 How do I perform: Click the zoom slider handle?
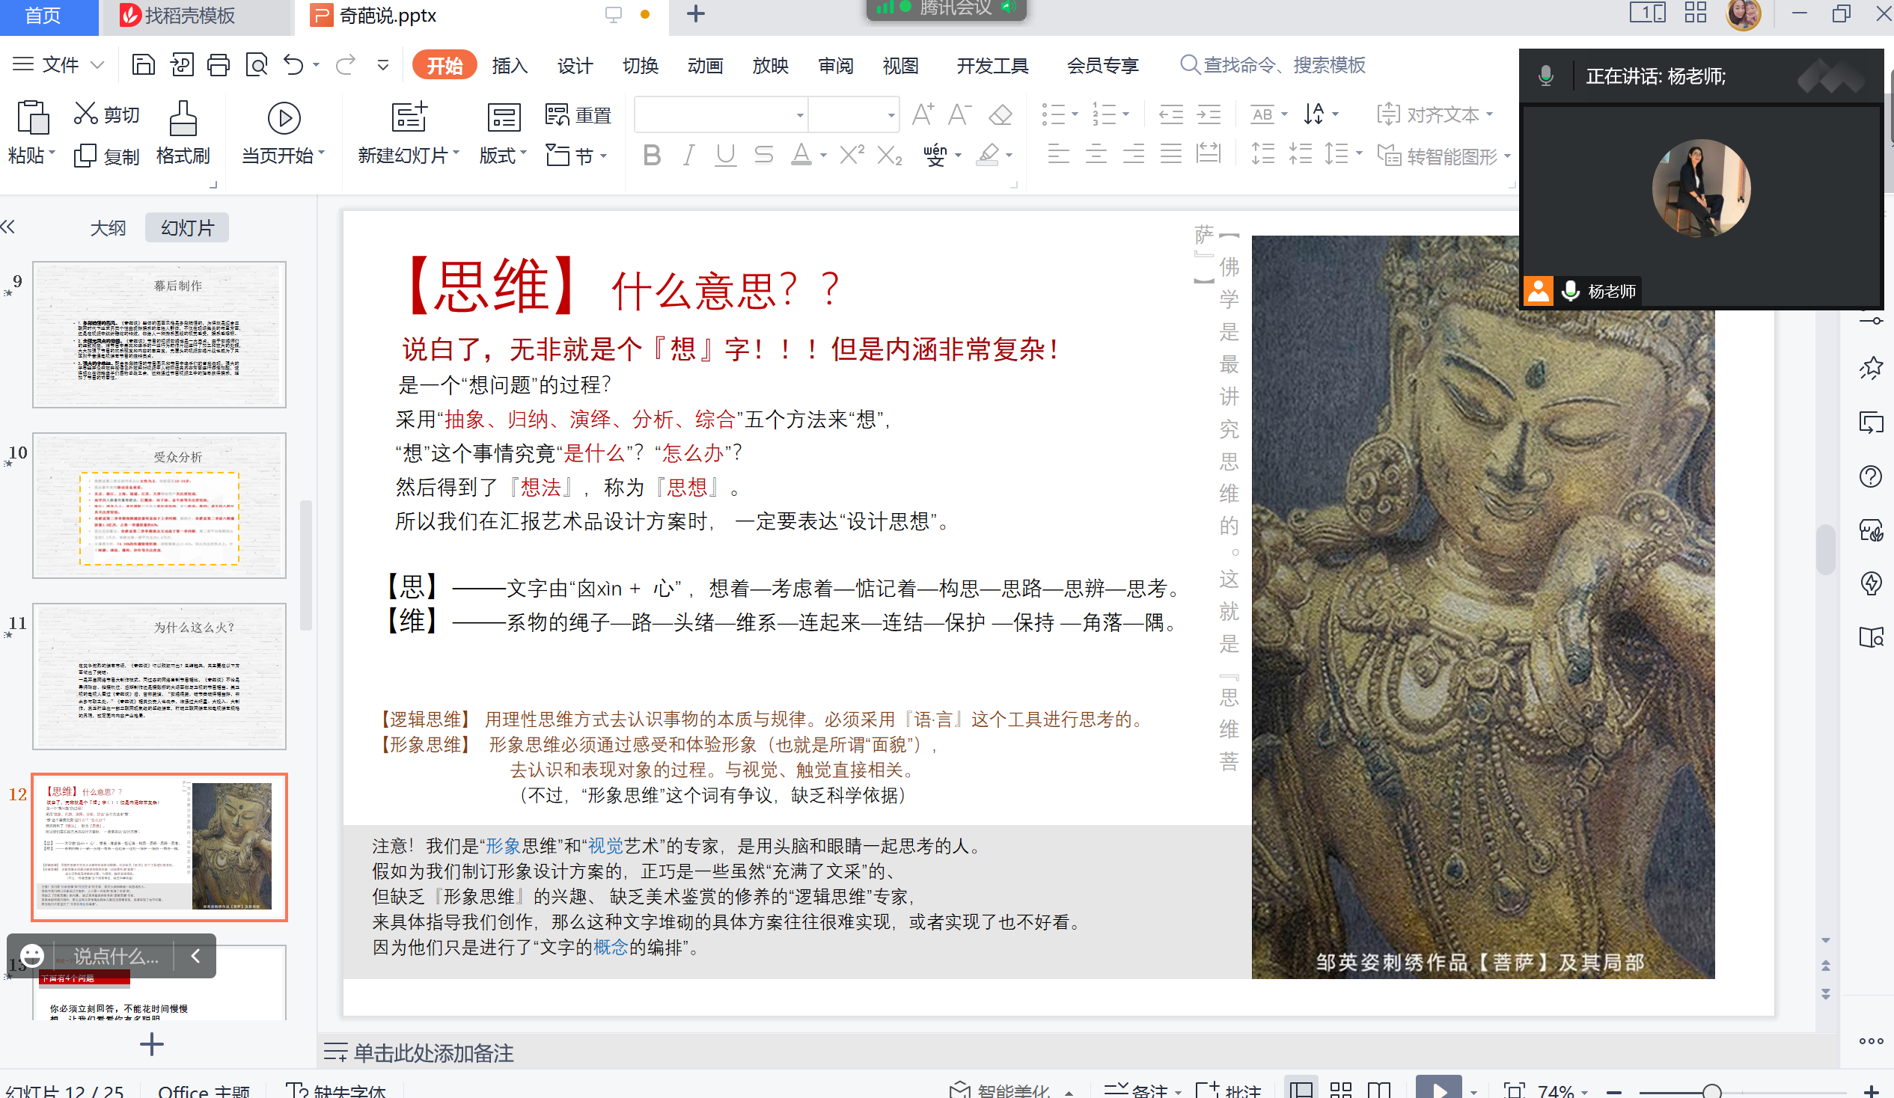pyautogui.click(x=1711, y=1091)
